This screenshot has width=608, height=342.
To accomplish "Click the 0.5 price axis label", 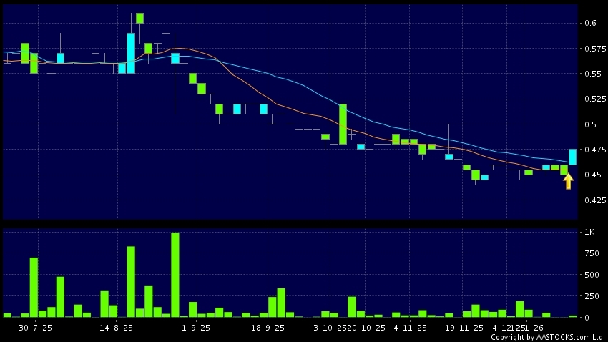I will (x=591, y=124).
